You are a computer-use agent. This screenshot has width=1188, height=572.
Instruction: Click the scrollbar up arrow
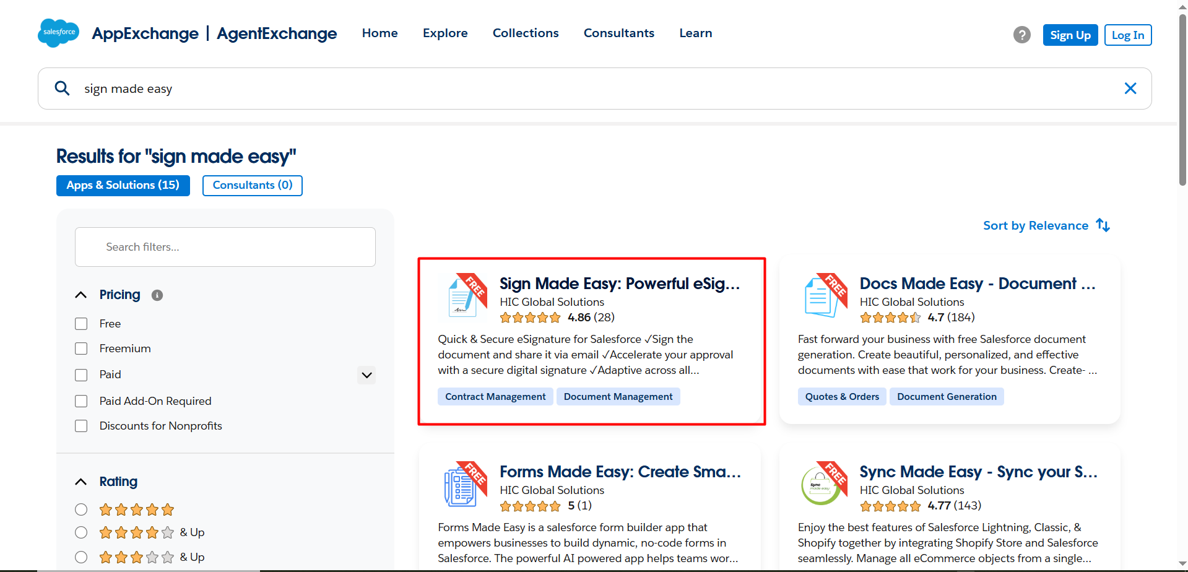(x=1182, y=6)
